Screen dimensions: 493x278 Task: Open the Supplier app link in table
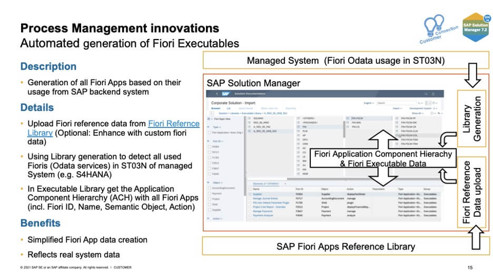pyautogui.click(x=257, y=194)
